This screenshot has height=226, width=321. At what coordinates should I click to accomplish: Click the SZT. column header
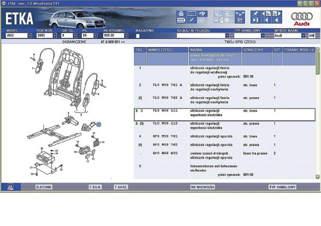point(277,50)
